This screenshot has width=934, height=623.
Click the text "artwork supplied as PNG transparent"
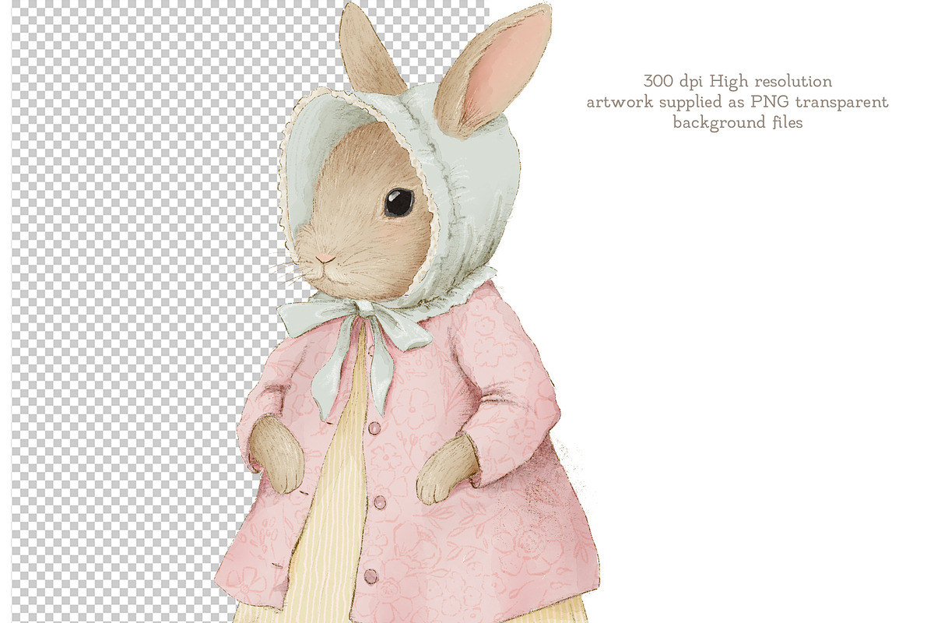pos(738,103)
